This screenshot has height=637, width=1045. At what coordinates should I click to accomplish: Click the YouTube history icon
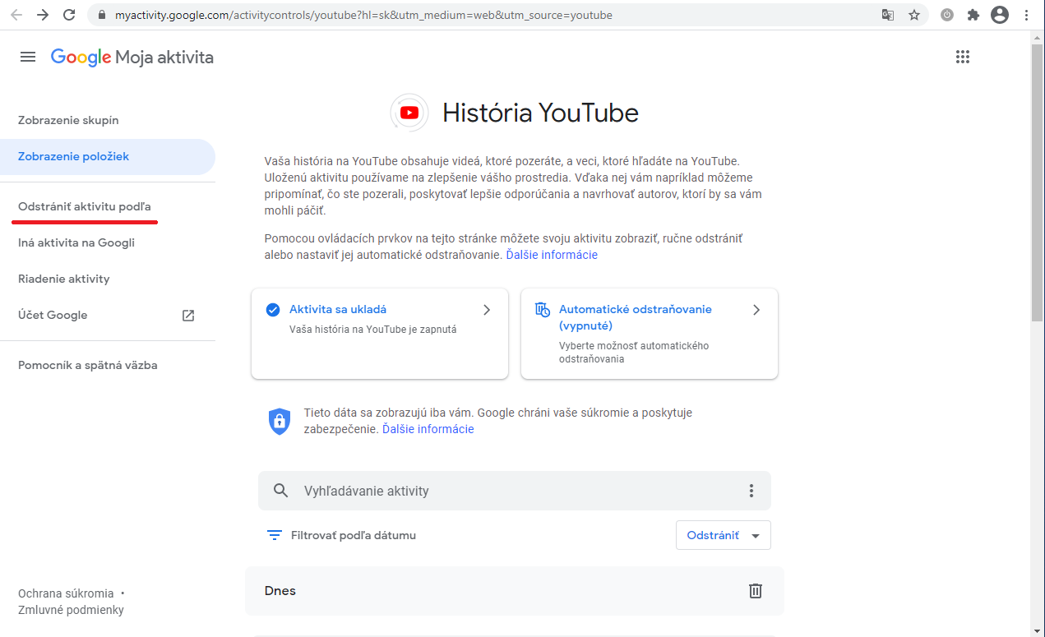(x=409, y=113)
